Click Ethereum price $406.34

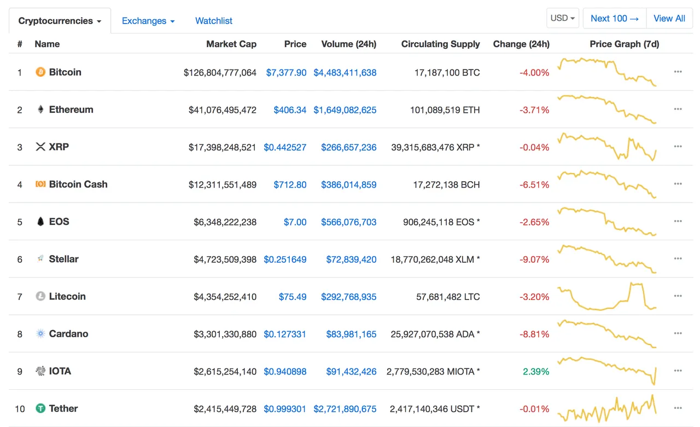point(290,110)
